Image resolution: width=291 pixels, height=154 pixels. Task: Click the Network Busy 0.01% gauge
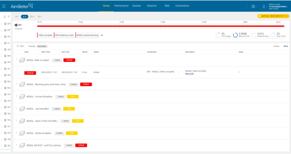point(260,35)
